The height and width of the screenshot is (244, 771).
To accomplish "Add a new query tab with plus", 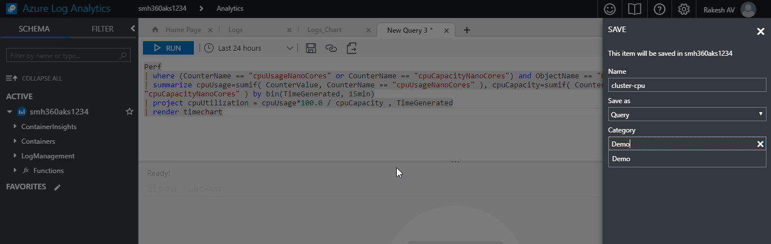I will 467,30.
